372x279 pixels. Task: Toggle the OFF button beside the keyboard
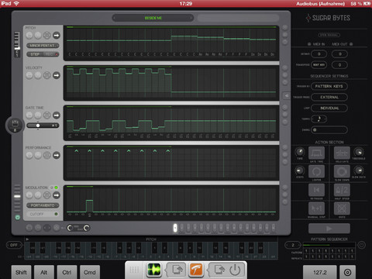pos(14,245)
